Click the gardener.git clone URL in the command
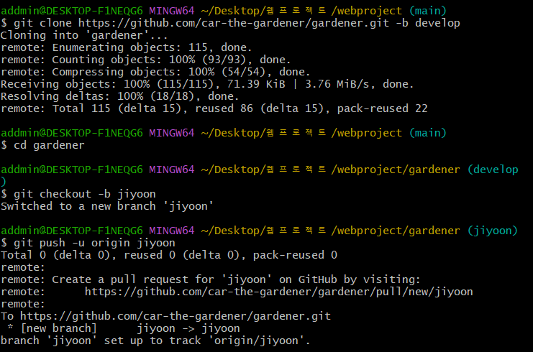This screenshot has width=533, height=352. 234,23
